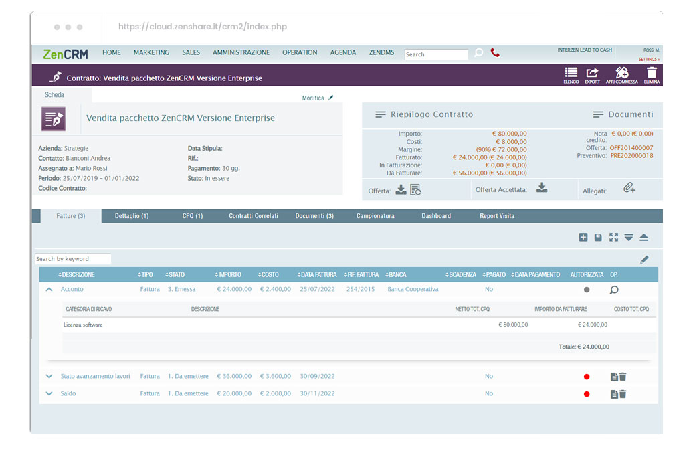Toggle red authorization dot for Stato avanzamento lavori
The width and height of the screenshot is (695, 461).
[x=587, y=377]
